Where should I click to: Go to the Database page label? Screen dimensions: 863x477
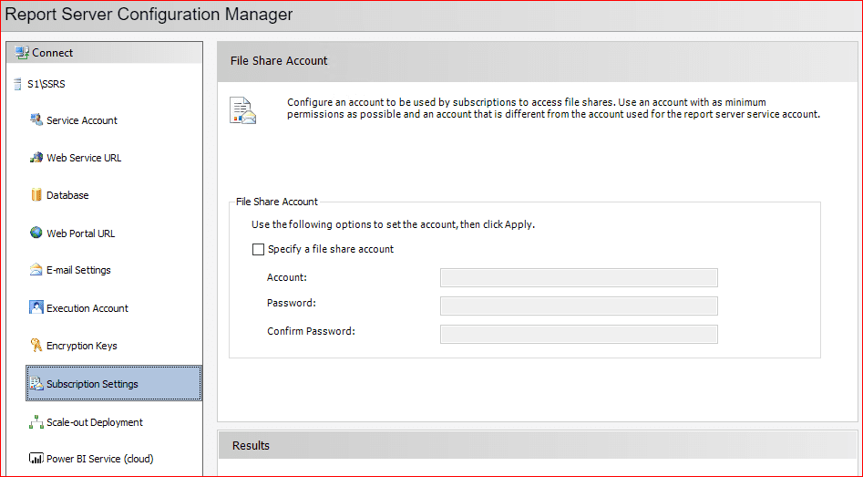pyautogui.click(x=67, y=195)
